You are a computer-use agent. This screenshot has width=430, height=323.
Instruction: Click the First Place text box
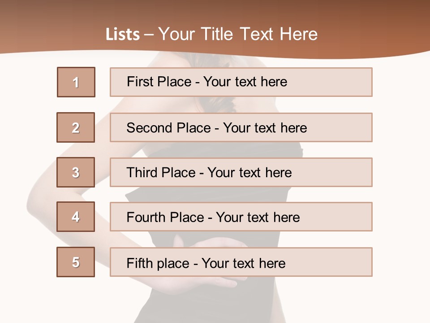(241, 82)
